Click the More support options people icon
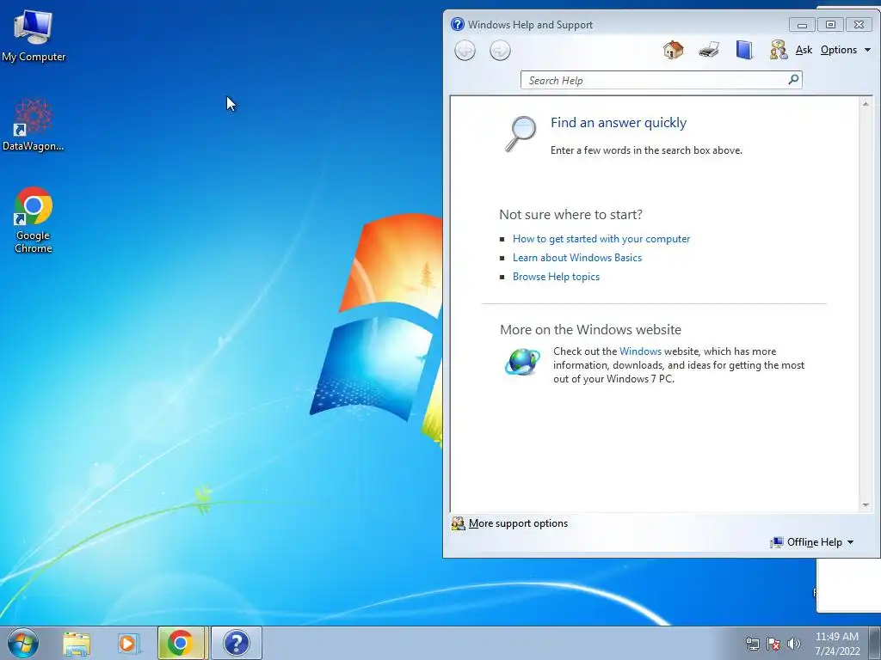This screenshot has height=660, width=881. point(459,523)
